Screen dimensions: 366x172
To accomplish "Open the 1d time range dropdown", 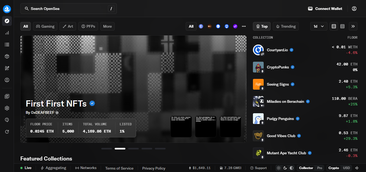I will click(319, 26).
